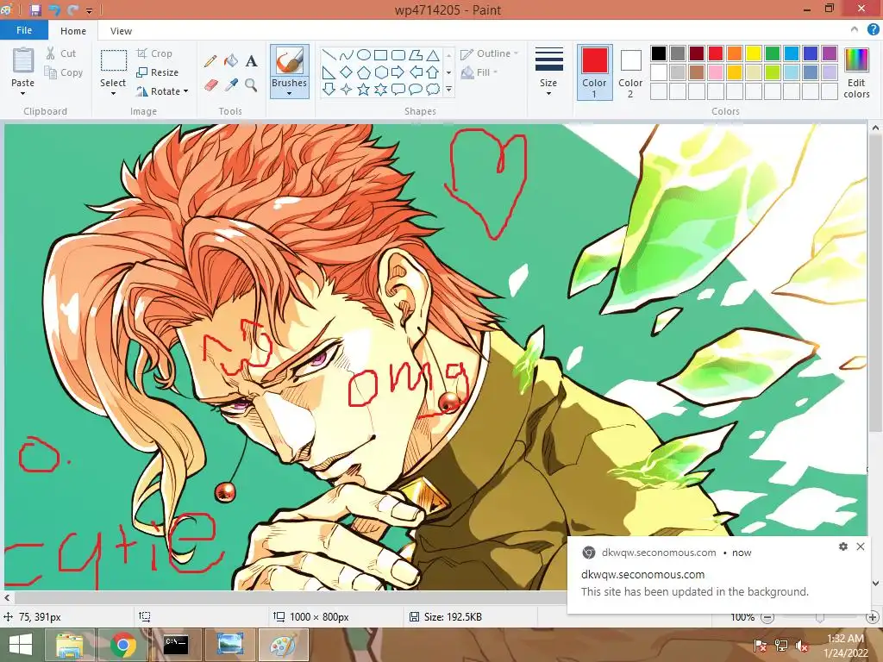Pick the black color swatch

(659, 53)
